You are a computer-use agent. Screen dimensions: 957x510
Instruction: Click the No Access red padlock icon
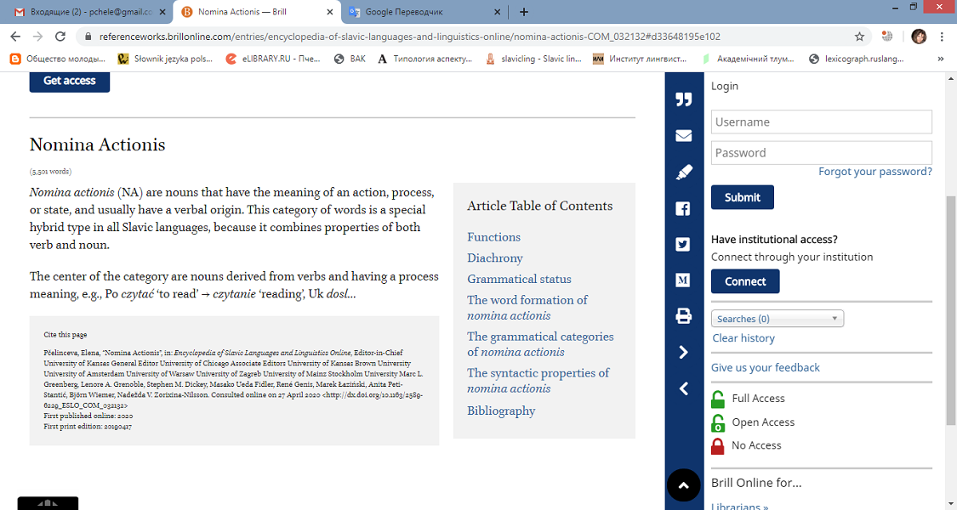click(x=718, y=446)
